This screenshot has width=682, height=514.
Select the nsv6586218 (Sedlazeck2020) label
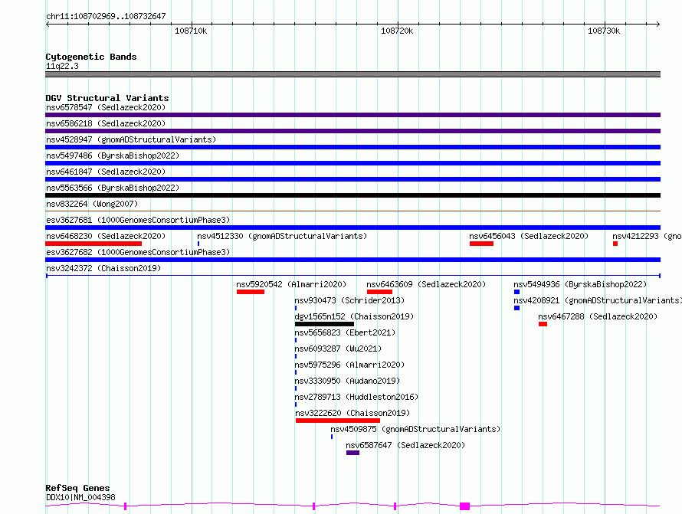pyautogui.click(x=106, y=123)
